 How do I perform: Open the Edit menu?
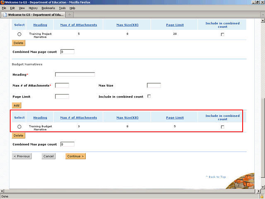click(x=12, y=8)
